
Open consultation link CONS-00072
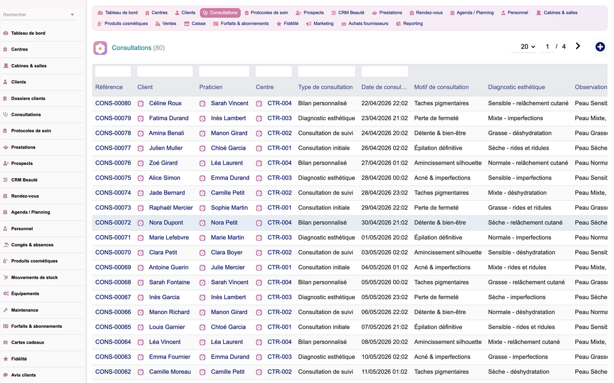(x=113, y=223)
